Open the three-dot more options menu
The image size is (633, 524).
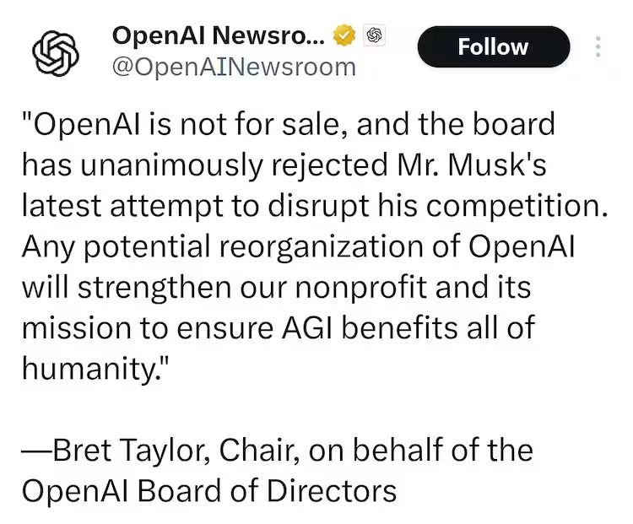point(598,47)
